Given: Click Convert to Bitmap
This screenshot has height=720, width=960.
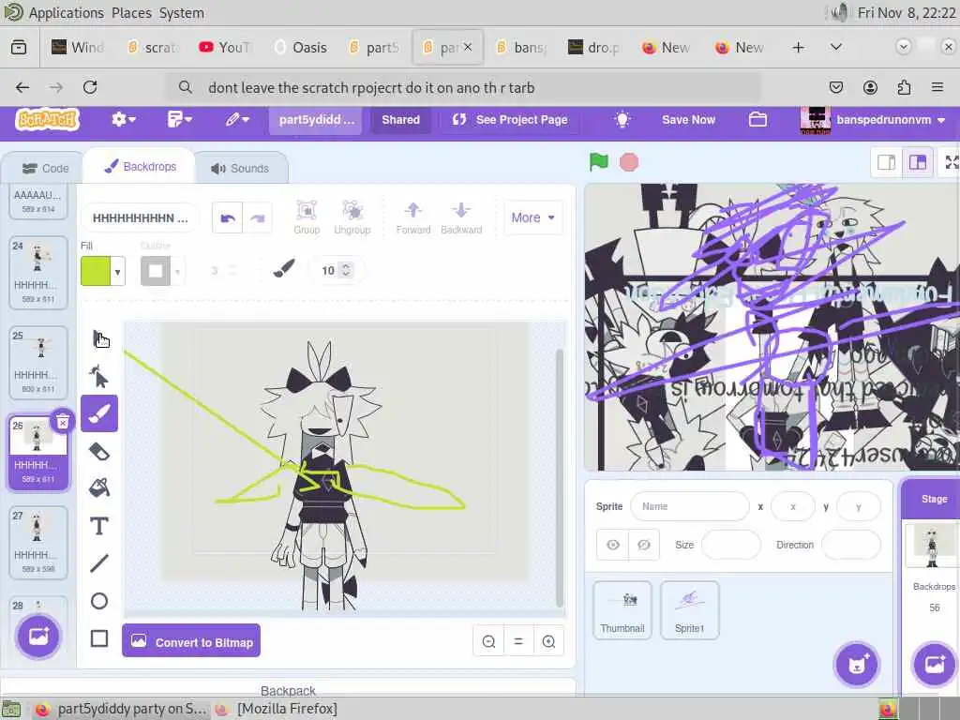Looking at the screenshot, I should [x=191, y=641].
